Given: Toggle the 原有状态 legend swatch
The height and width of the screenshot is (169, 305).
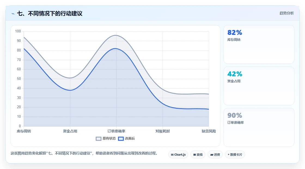Looking at the screenshot, I should 98,139.
